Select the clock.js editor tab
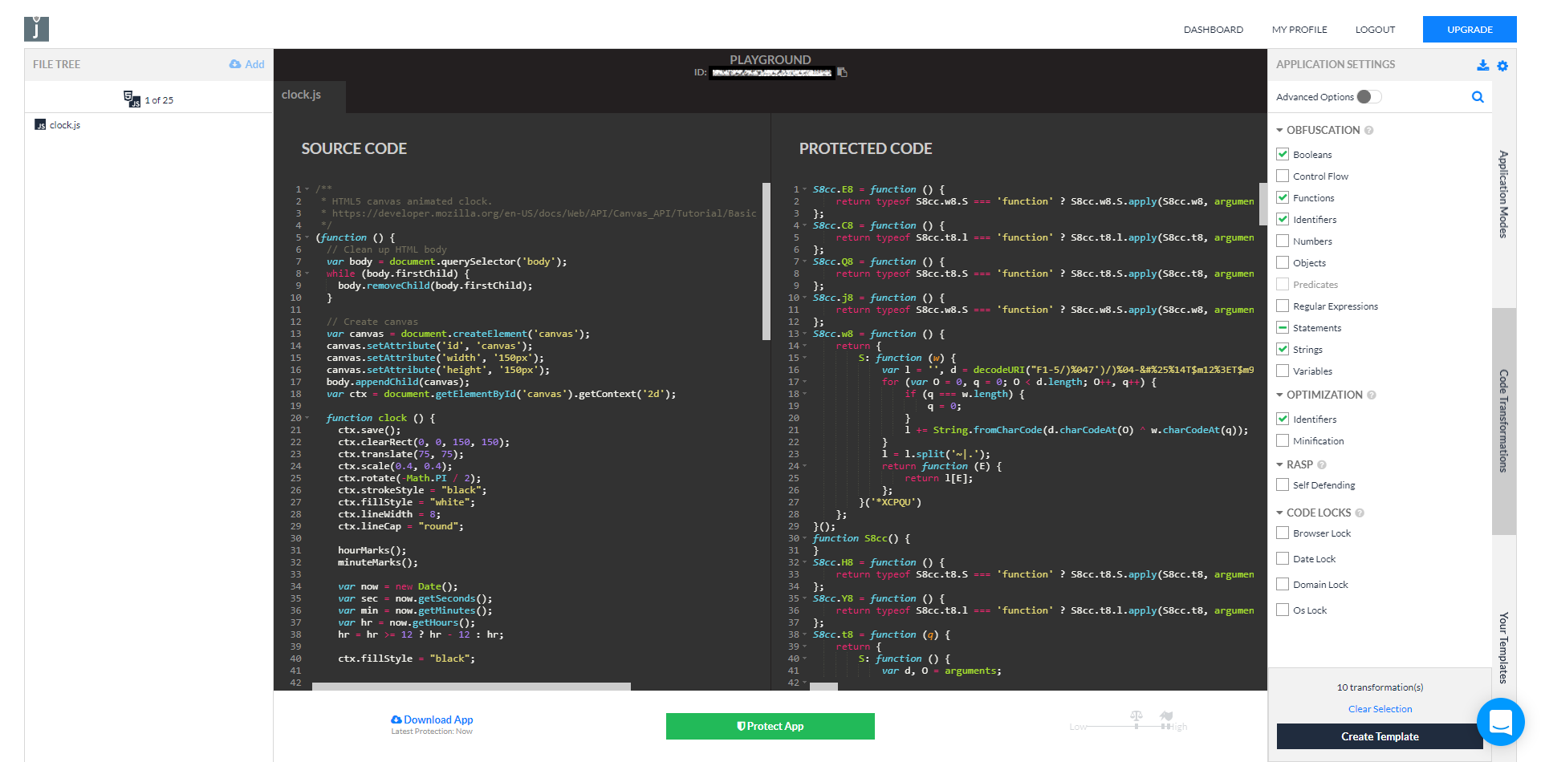This screenshot has width=1541, height=762. click(310, 96)
